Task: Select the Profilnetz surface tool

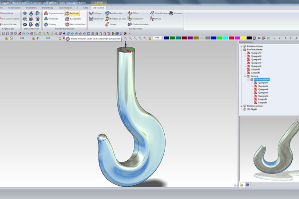Action: 73,13
